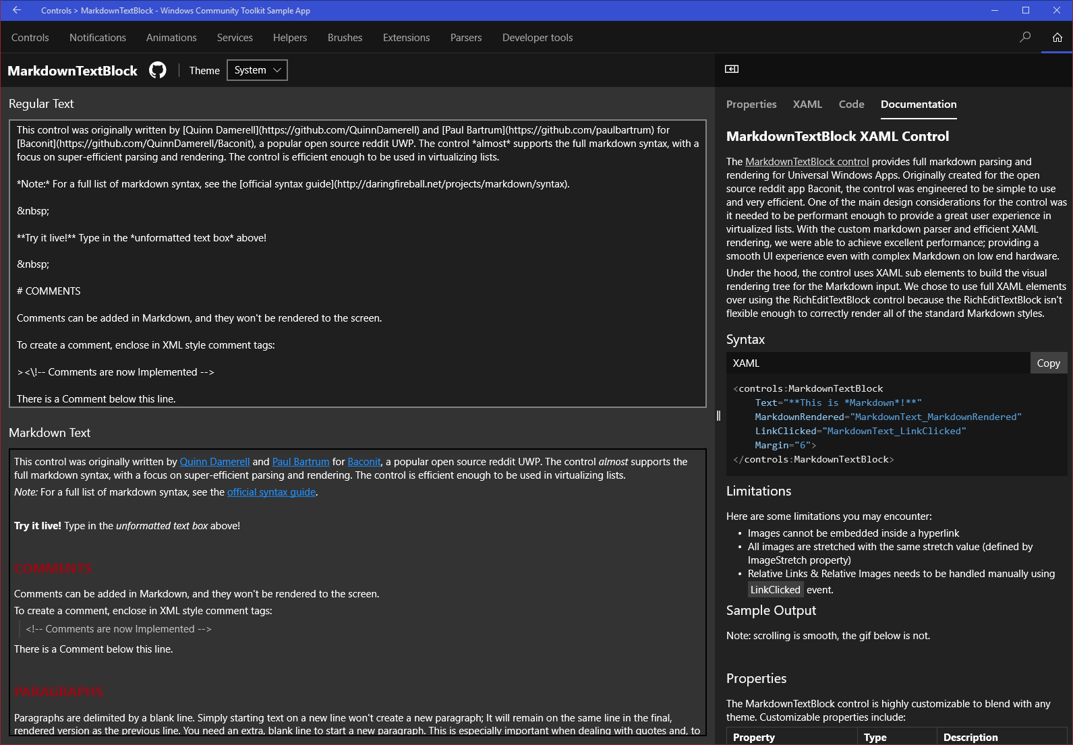Click the Sample Output heading
Image resolution: width=1073 pixels, height=745 pixels.
771,610
